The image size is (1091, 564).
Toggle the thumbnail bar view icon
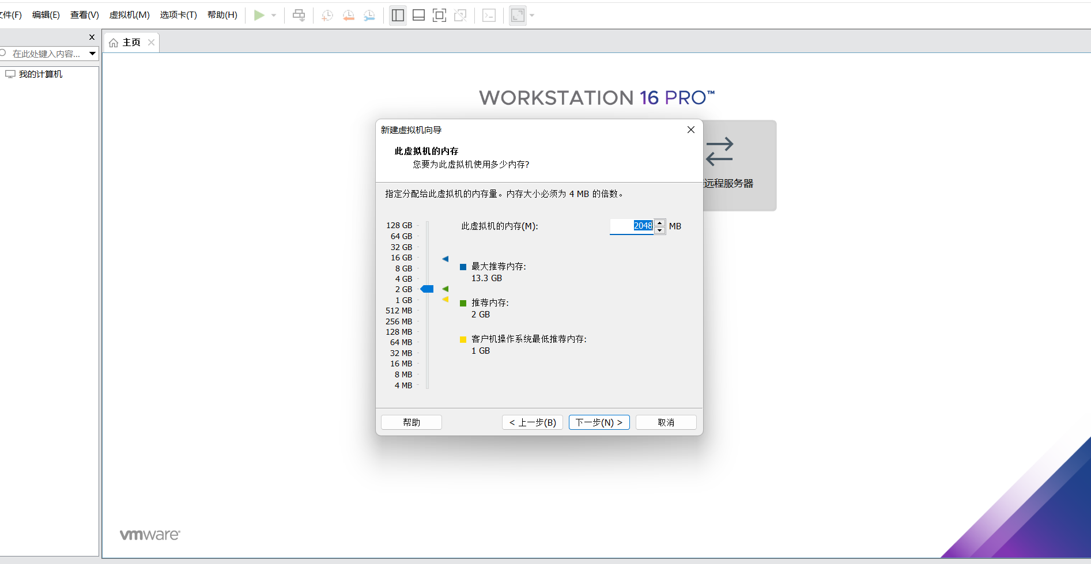tap(419, 16)
